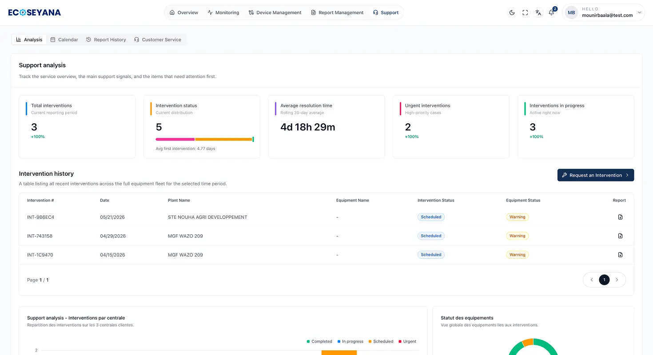This screenshot has width=653, height=355.
Task: Toggle fullscreen mode icon
Action: pyautogui.click(x=525, y=13)
